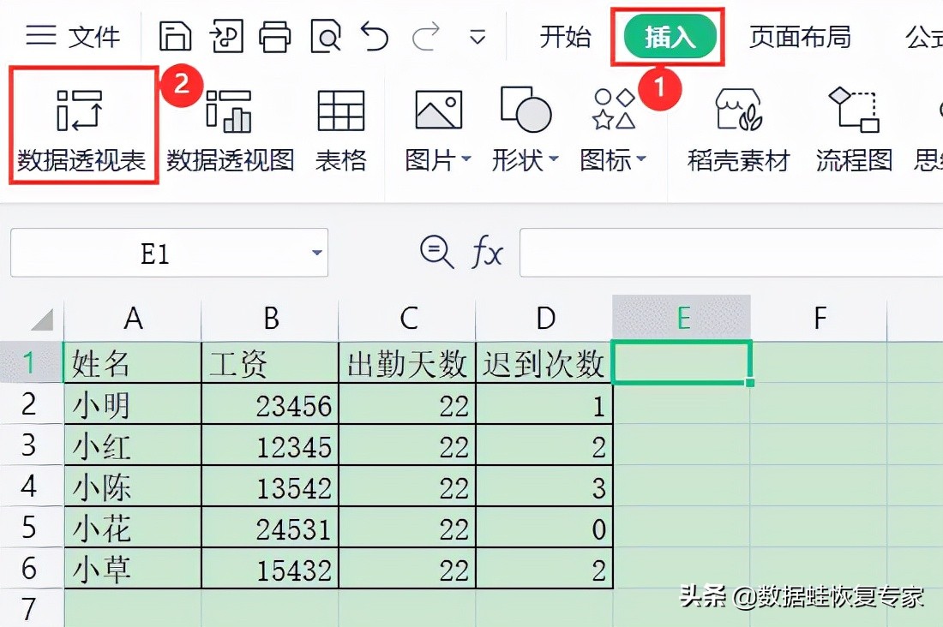This screenshot has width=943, height=627.
Task: Expand the 形状 dropdown arrow
Action: (x=554, y=159)
